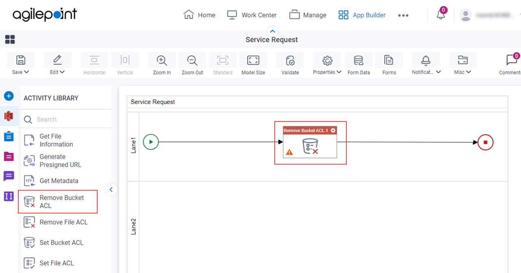
Task: Select App Builder in top navigation
Action: [362, 15]
